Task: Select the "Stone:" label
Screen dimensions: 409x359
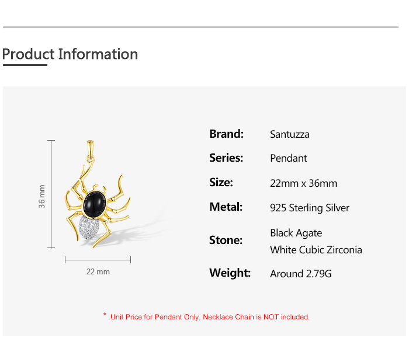Action: 226,240
